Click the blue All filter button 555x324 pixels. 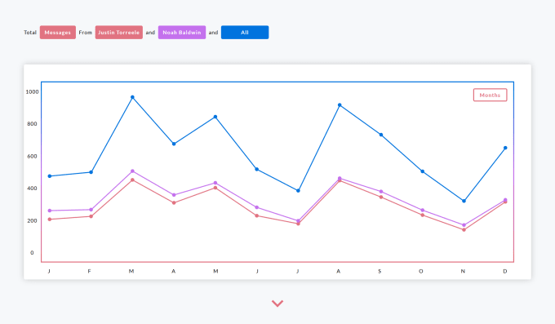[x=245, y=32]
